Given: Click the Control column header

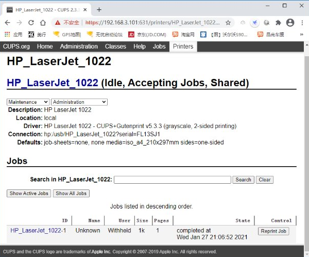Looking at the screenshot, I should 281,220.
